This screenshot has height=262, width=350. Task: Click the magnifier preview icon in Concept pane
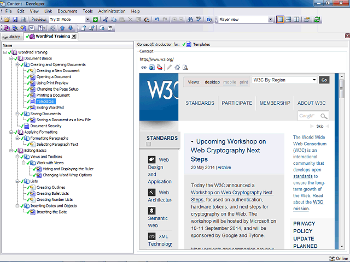(185, 67)
